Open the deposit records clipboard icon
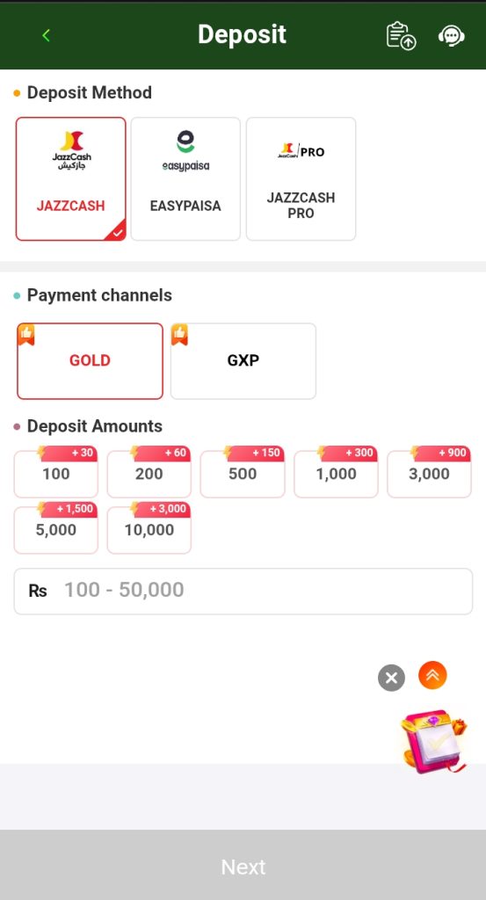 pos(401,35)
